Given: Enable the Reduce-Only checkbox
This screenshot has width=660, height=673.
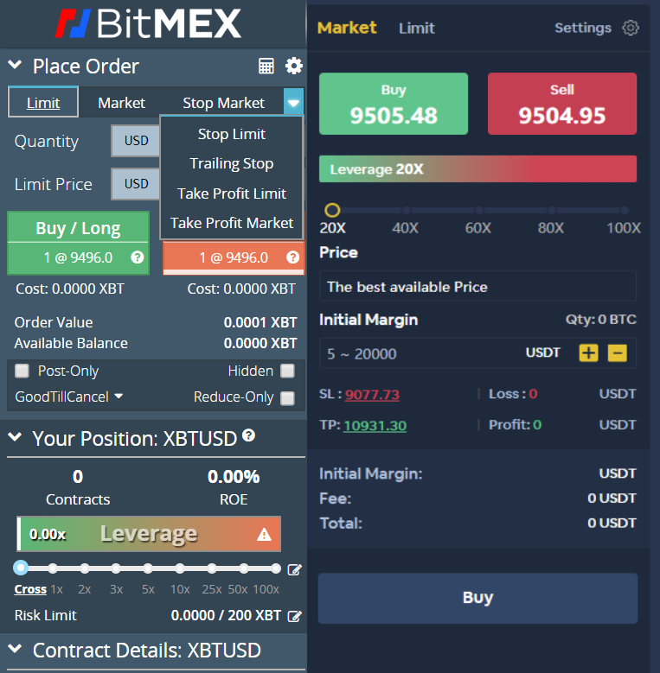Looking at the screenshot, I should pyautogui.click(x=287, y=398).
